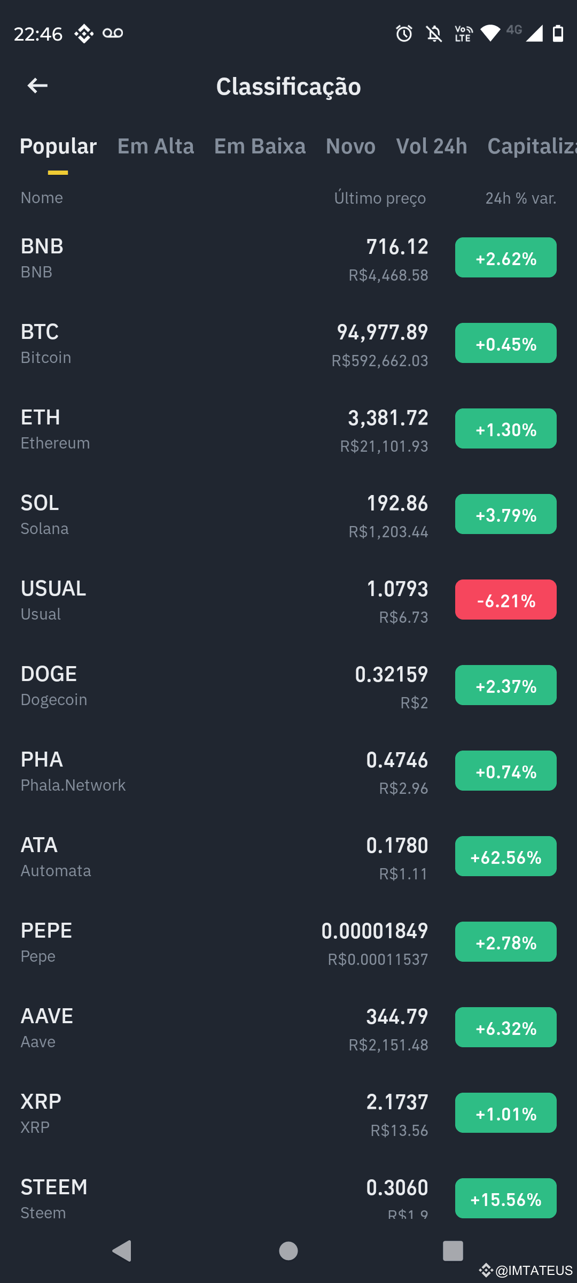The height and width of the screenshot is (1283, 577).
Task: Open the Novo tab
Action: point(350,146)
